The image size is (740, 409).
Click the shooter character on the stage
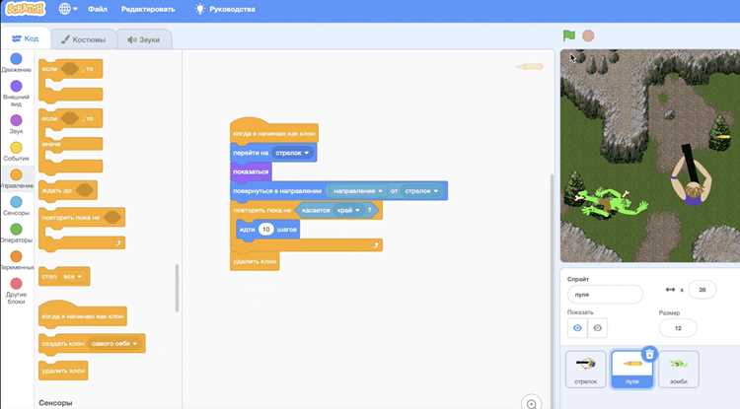691,178
